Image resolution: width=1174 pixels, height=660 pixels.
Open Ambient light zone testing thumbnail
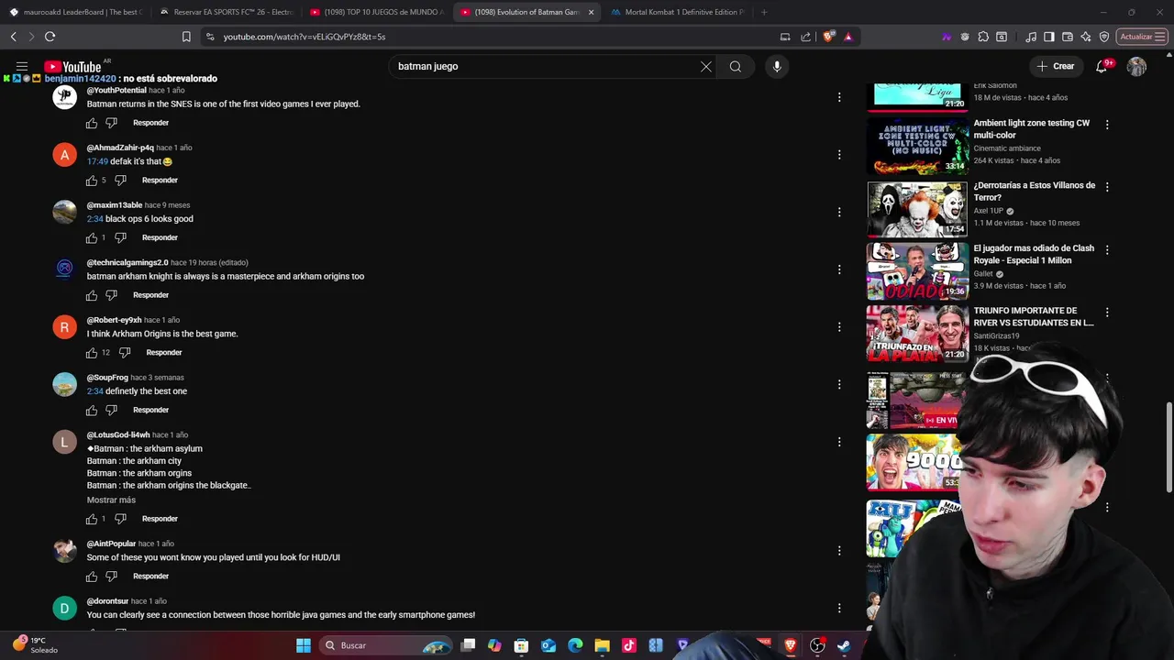point(917,146)
